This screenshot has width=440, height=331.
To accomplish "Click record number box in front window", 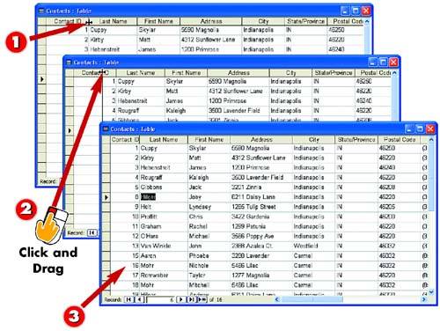I will point(160,299).
